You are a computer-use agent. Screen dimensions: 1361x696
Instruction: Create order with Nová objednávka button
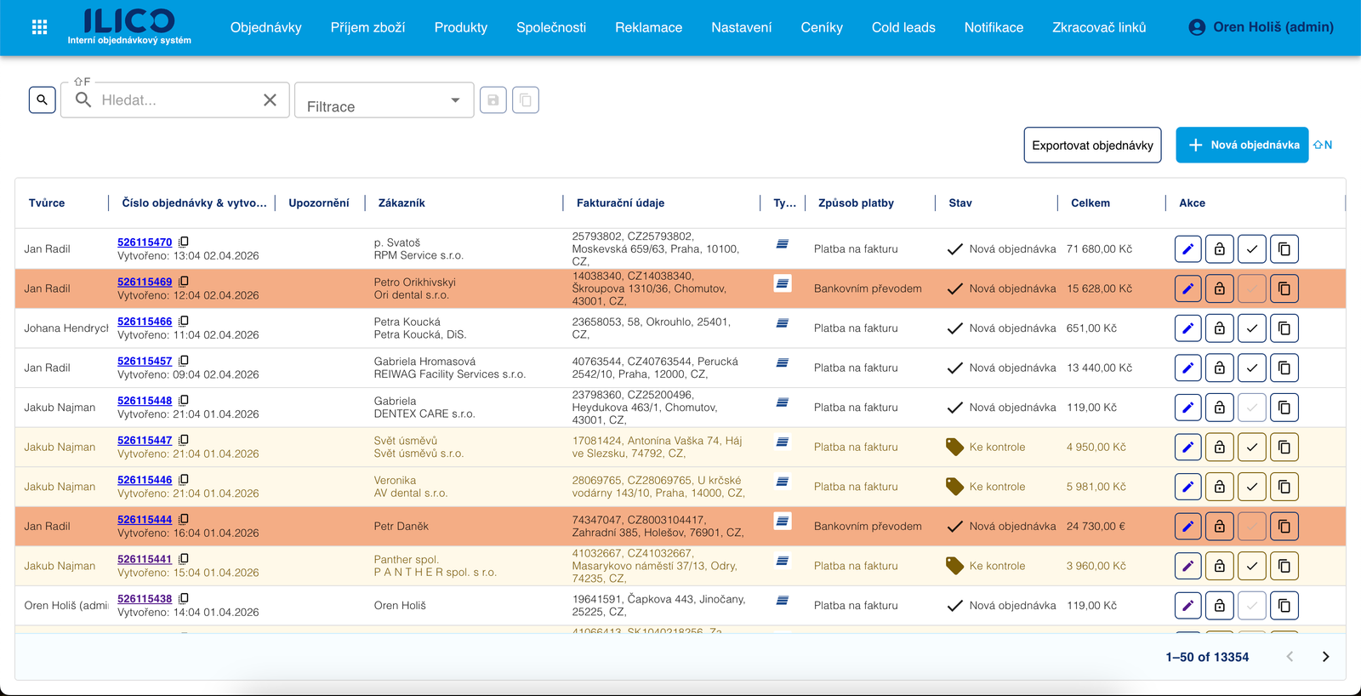click(x=1242, y=145)
